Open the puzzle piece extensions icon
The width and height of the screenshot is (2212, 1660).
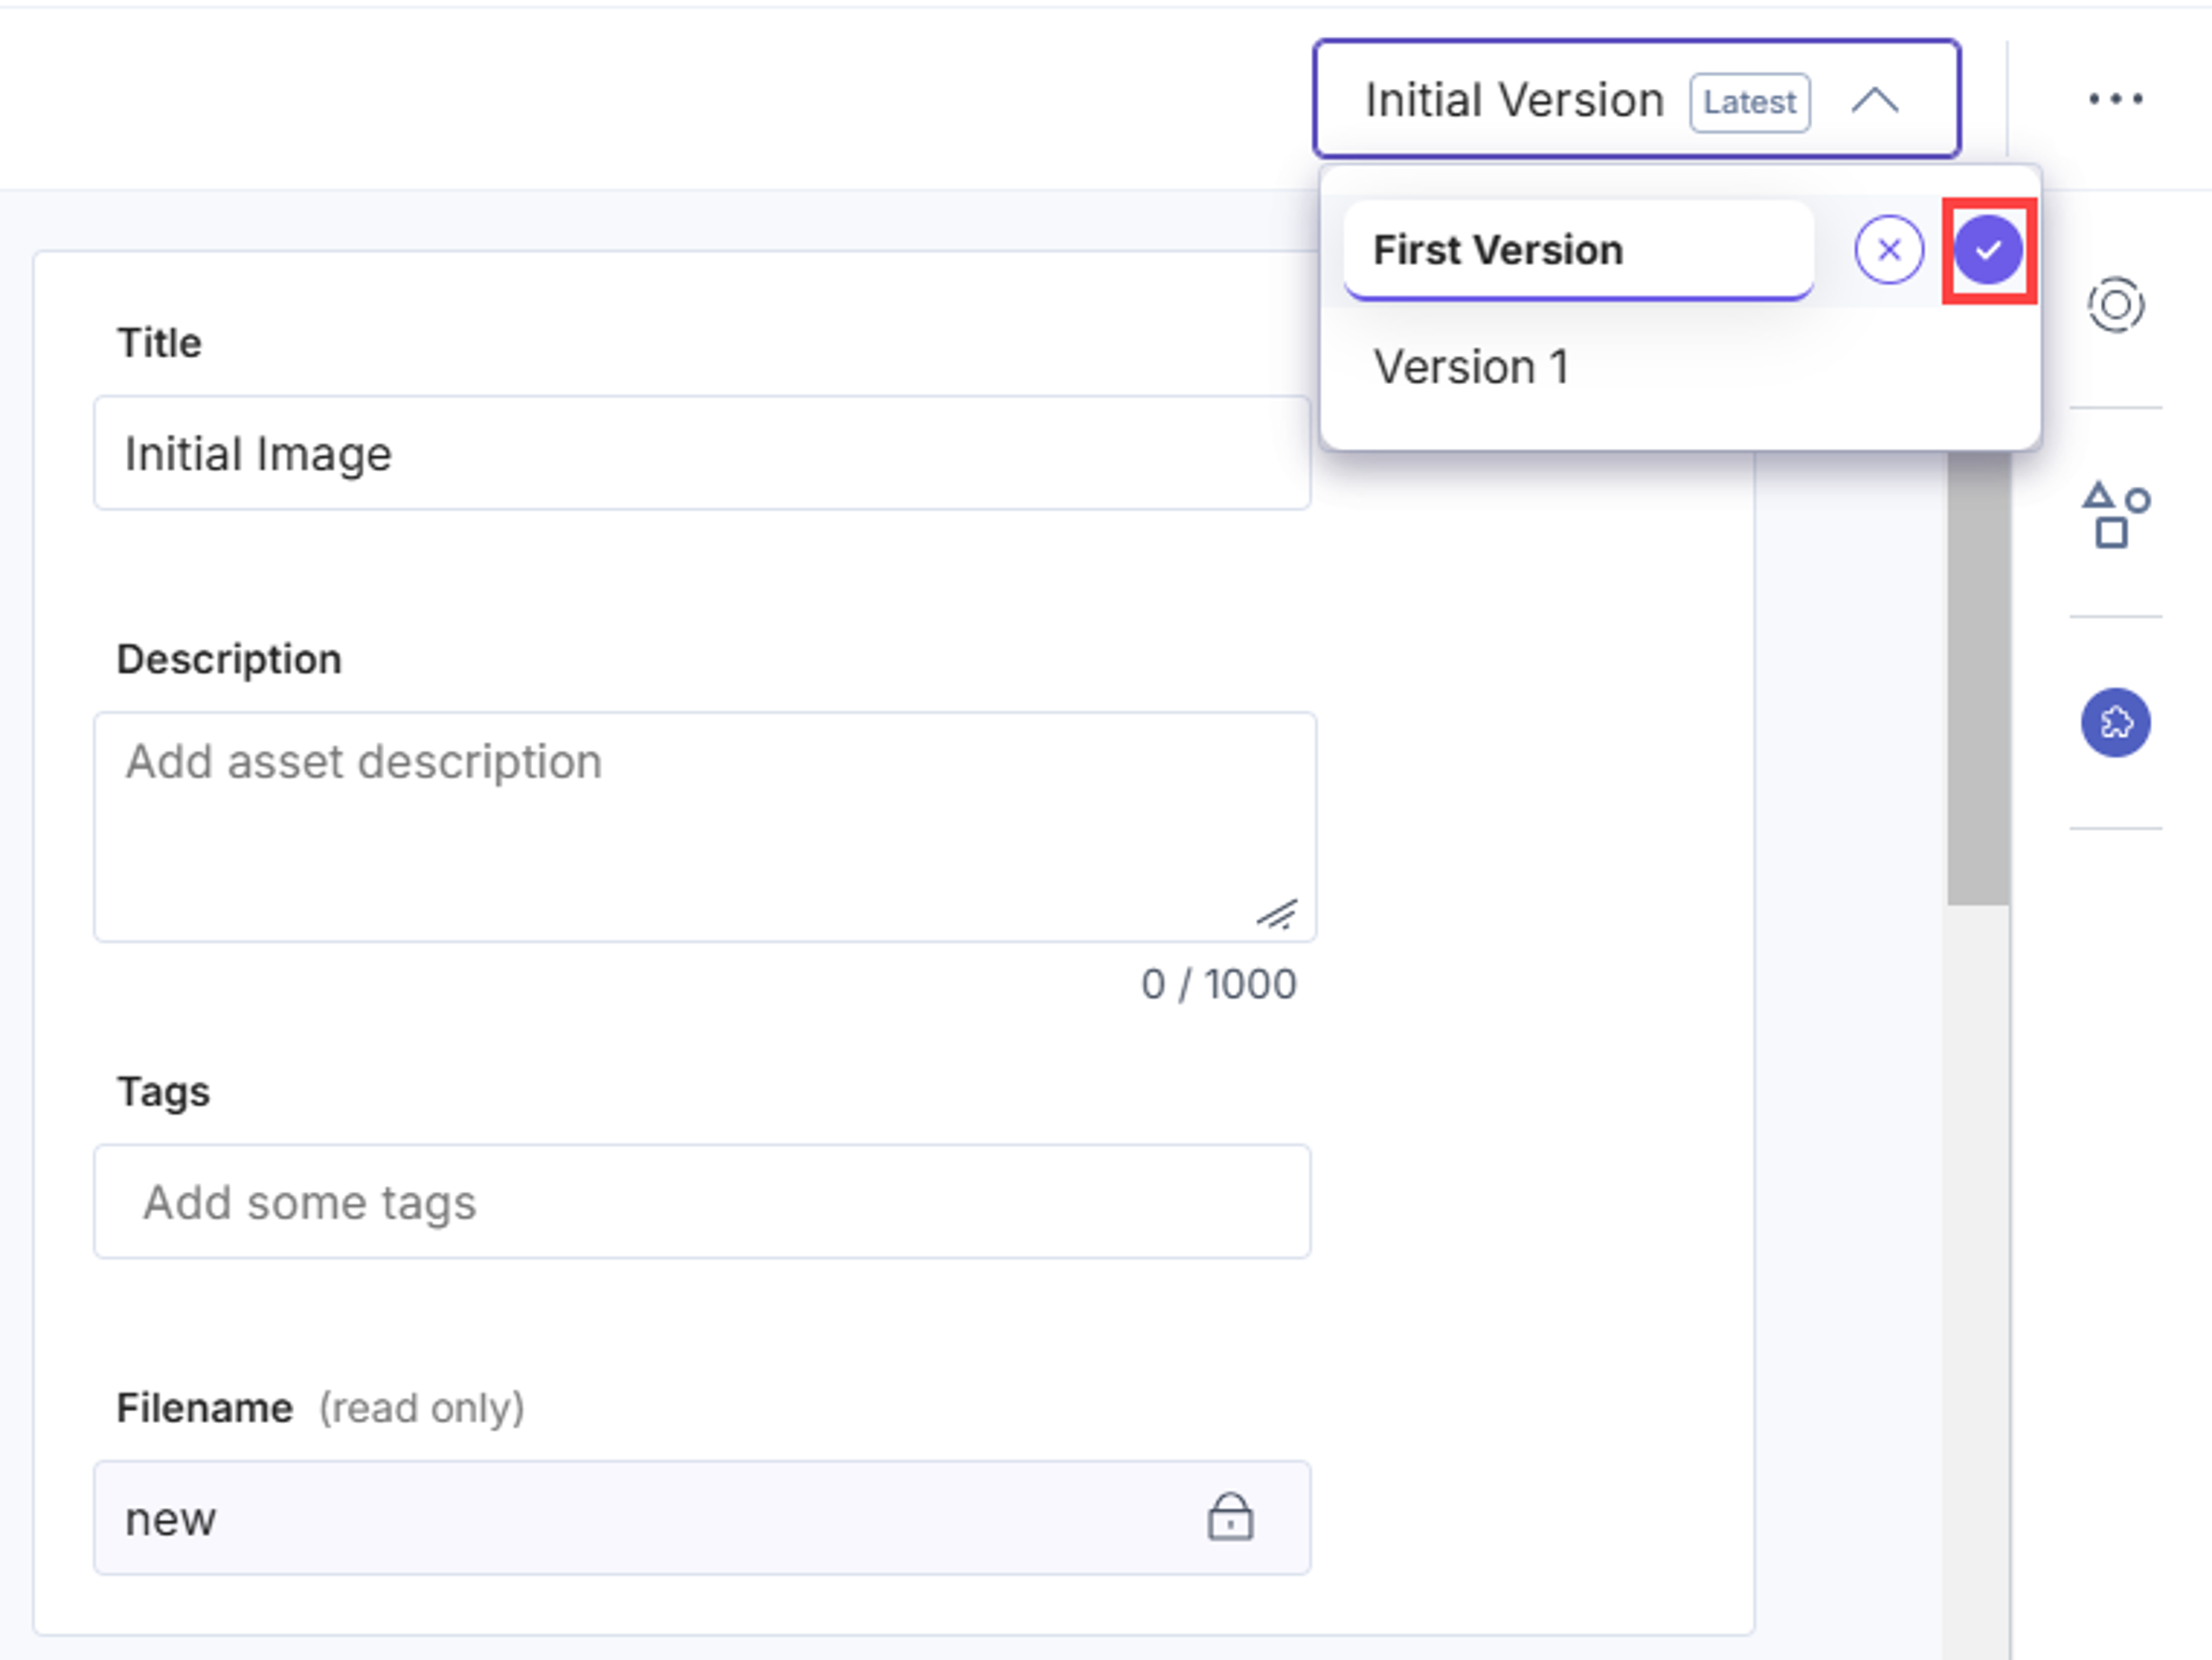click(2115, 722)
